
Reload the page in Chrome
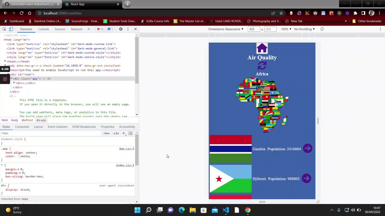coord(22,13)
